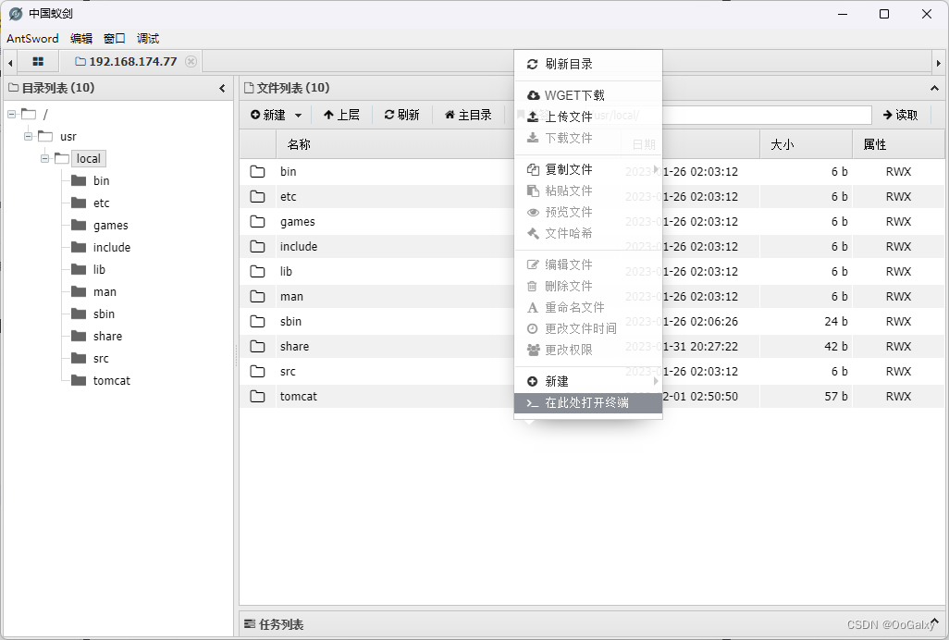Viewport: 949px width, 640px height.
Task: Choose WGET下载 from the context menu
Action: click(x=587, y=95)
